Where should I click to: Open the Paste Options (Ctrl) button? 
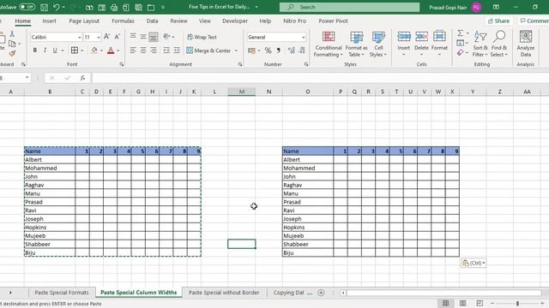pyautogui.click(x=474, y=263)
